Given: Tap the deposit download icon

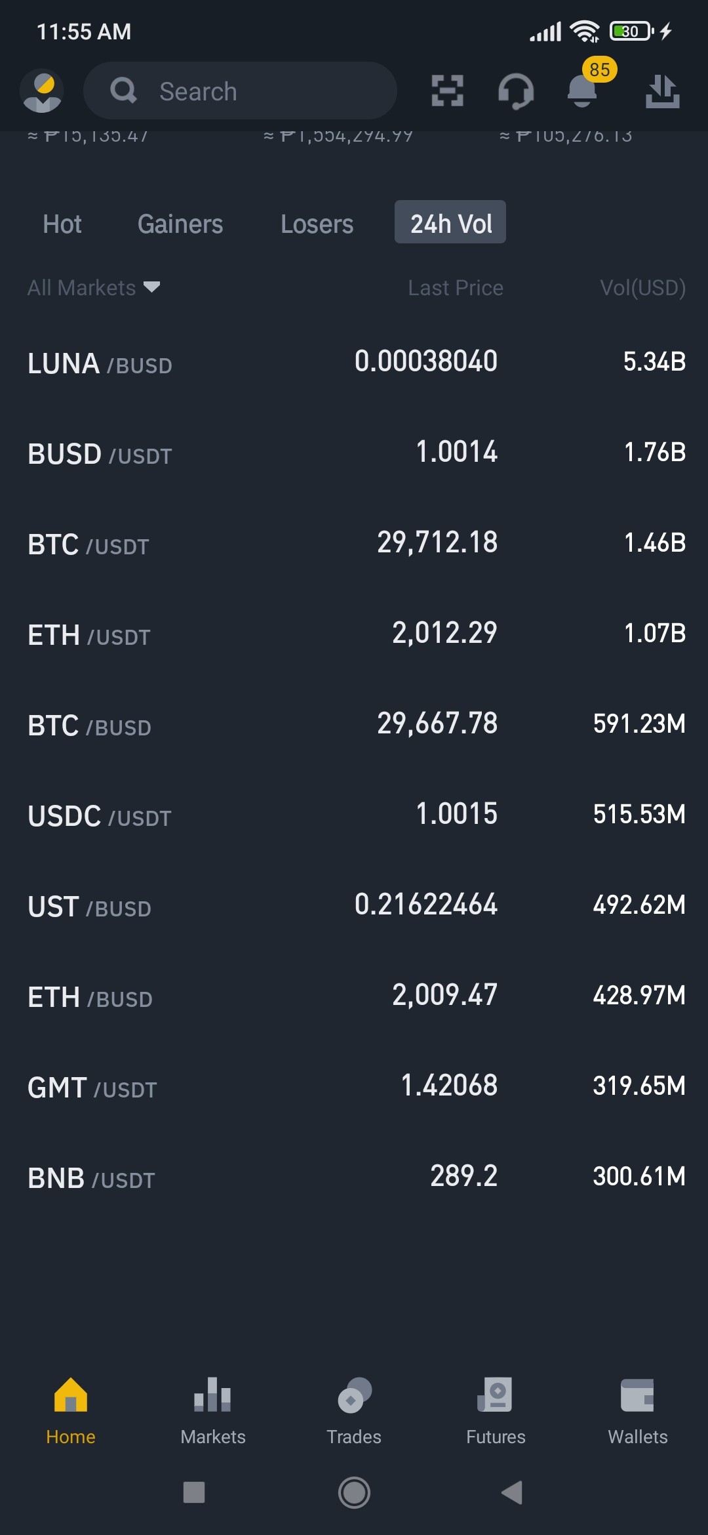Looking at the screenshot, I should tap(662, 91).
